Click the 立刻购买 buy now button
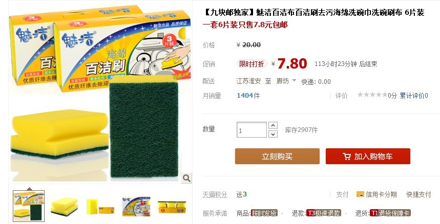The image size is (440, 224). (277, 156)
